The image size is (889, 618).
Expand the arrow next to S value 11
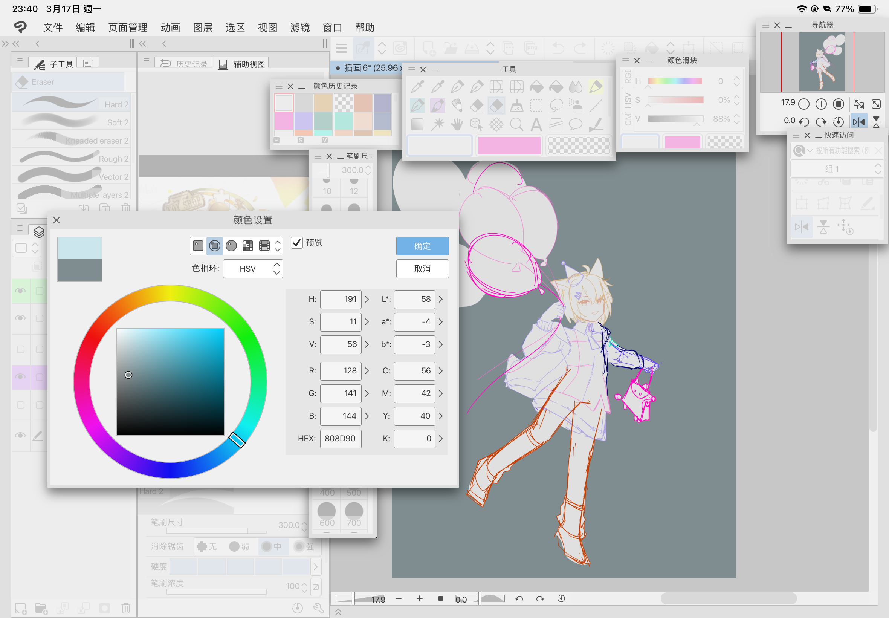(x=367, y=322)
